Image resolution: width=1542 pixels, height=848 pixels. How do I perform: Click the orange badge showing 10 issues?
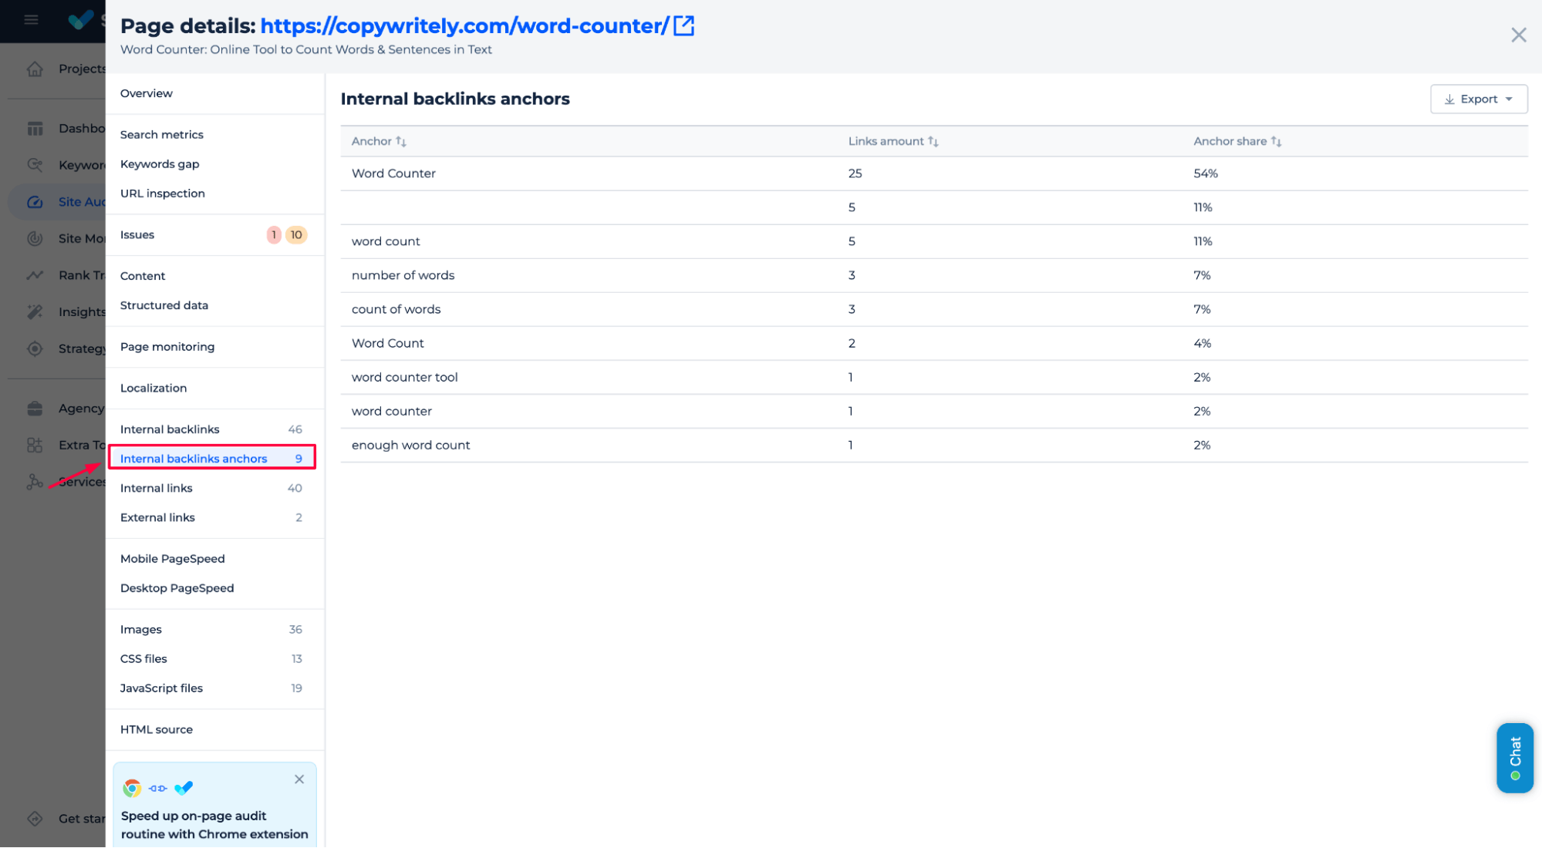[296, 235]
